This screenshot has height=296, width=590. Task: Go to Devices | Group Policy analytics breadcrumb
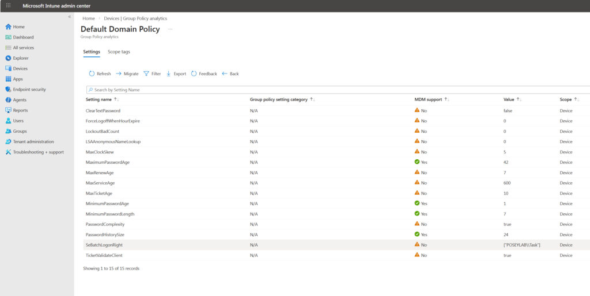[135, 18]
